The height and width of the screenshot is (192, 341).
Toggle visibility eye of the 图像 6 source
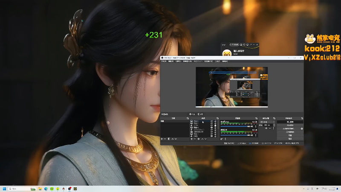(211, 121)
